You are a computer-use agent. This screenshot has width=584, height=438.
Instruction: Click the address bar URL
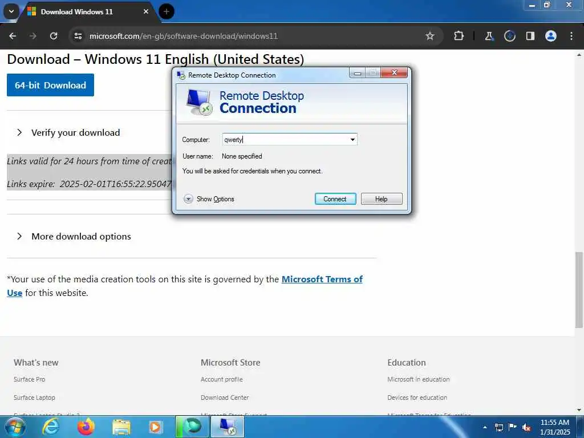pos(184,36)
